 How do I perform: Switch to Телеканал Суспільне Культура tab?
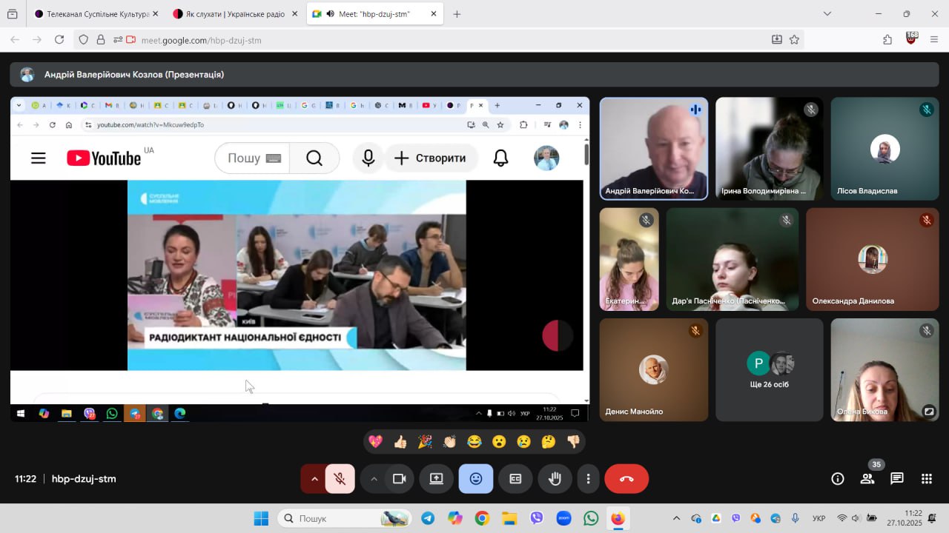click(x=91, y=14)
